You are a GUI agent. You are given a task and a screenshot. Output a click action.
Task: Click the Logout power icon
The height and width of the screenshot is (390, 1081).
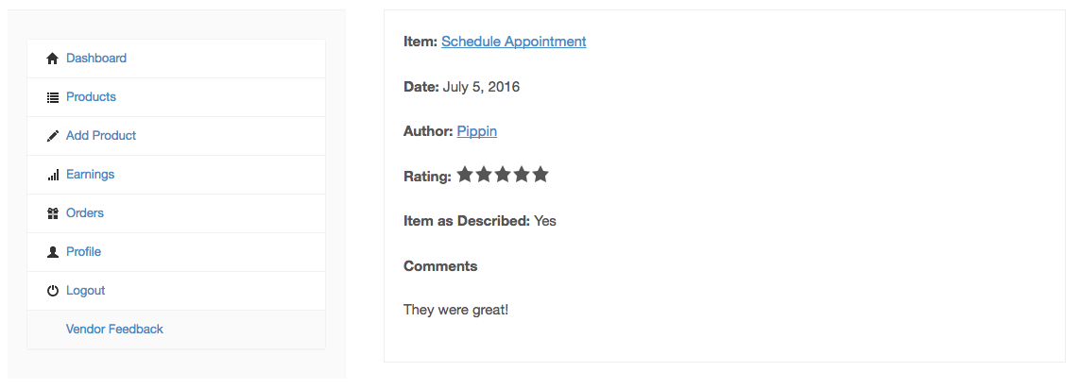(53, 291)
